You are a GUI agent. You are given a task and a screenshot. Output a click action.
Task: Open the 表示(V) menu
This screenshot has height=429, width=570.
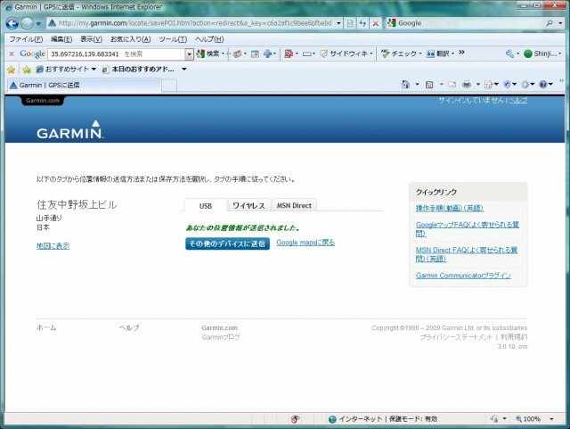point(91,39)
